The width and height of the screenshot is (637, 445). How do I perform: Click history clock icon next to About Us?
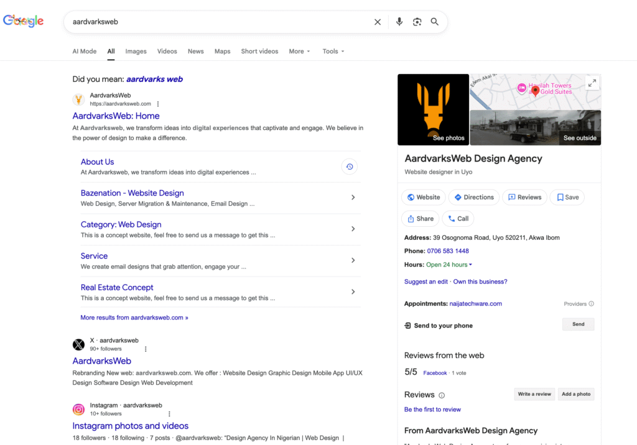(350, 167)
